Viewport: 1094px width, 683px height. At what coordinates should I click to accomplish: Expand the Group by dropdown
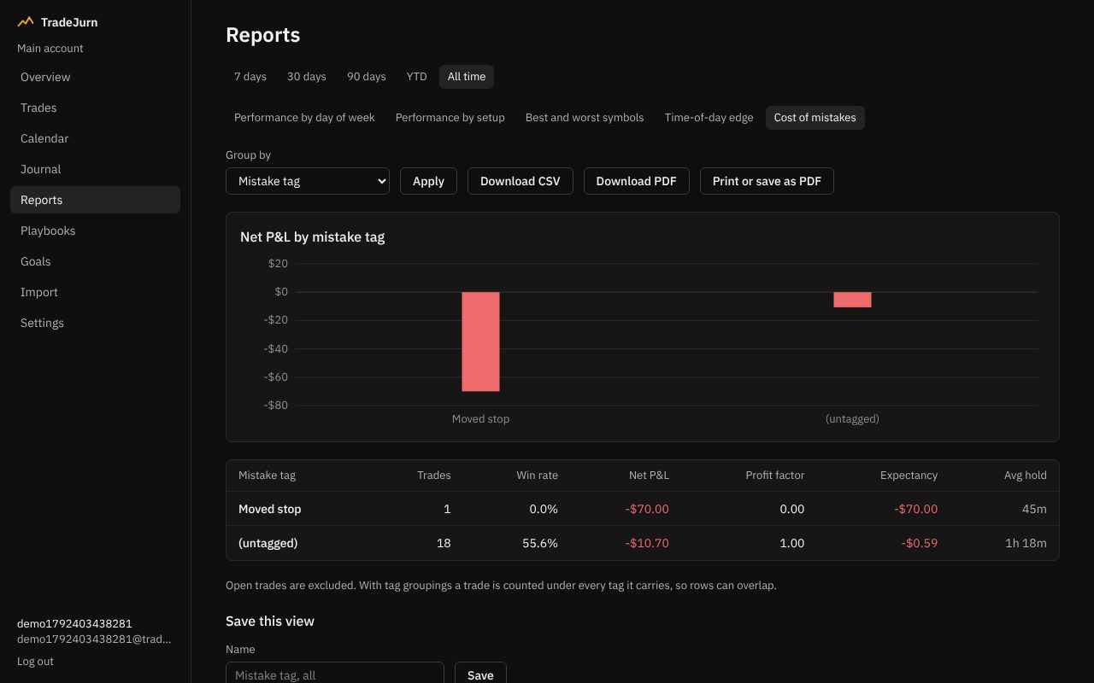point(308,181)
